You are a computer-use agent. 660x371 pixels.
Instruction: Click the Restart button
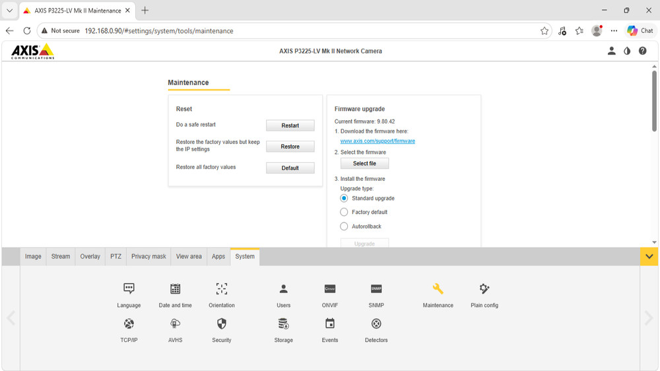click(x=290, y=125)
